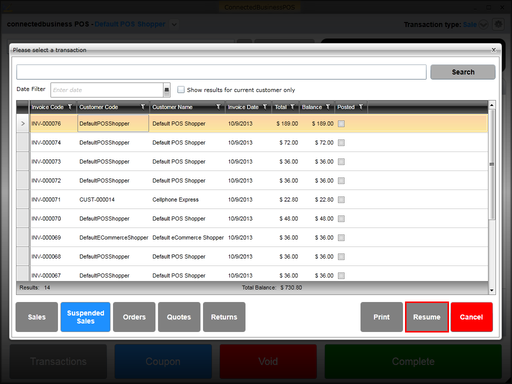Screen dimensions: 512x384
Task: Click the Invoice Code column filter icon
Action: point(70,107)
